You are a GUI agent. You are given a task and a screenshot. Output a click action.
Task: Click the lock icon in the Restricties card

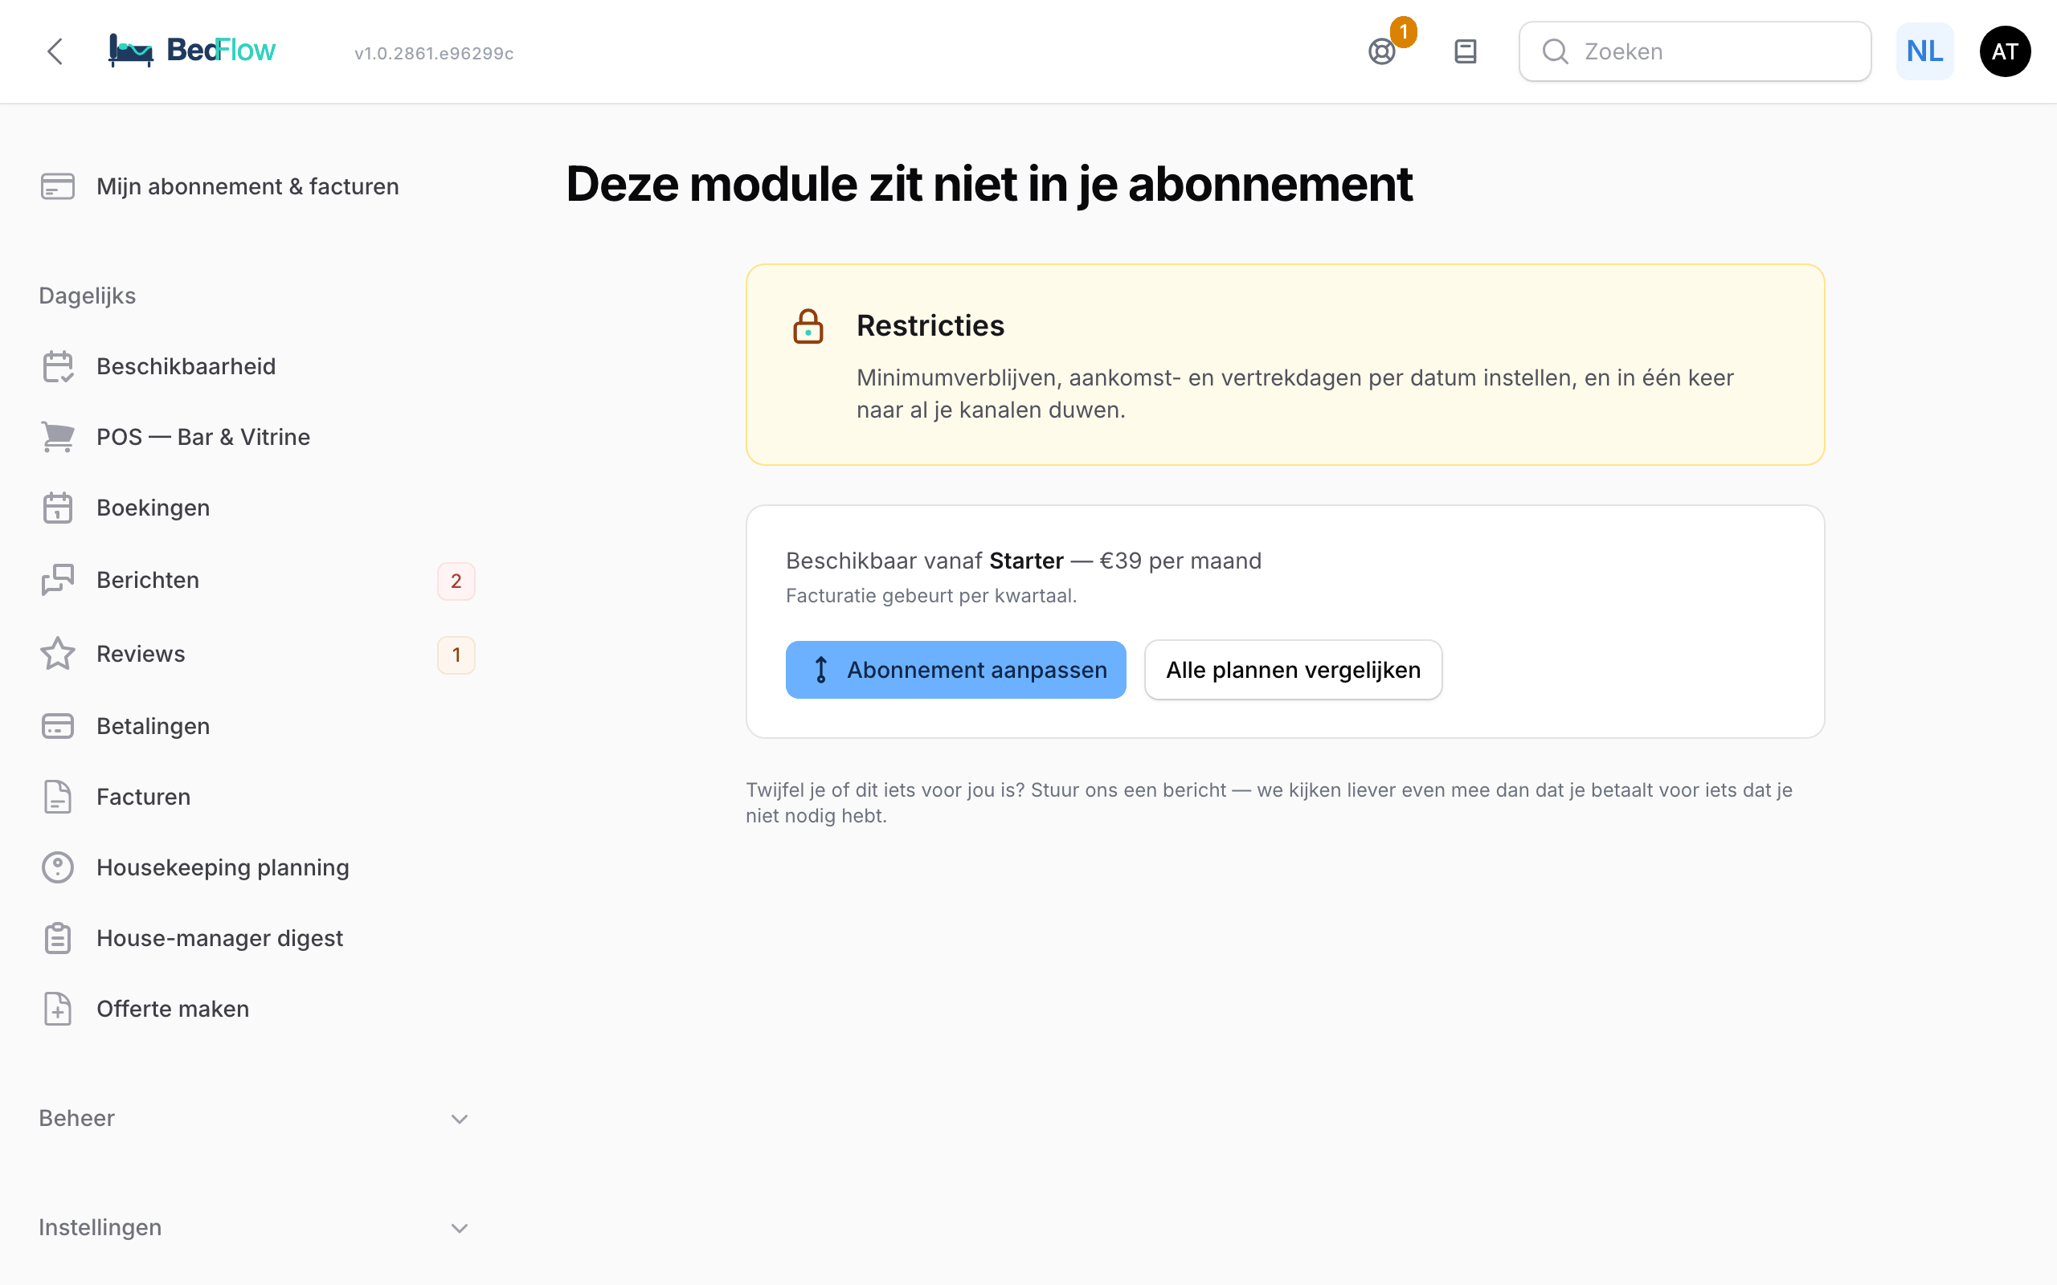point(808,326)
